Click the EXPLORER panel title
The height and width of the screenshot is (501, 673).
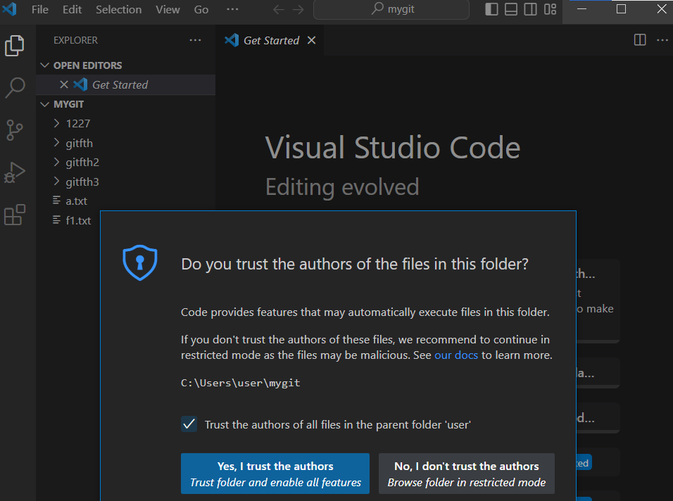click(x=75, y=40)
